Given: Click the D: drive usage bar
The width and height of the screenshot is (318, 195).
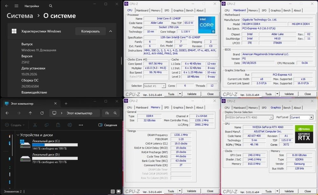Looking at the screenshot, I should click(55, 158).
